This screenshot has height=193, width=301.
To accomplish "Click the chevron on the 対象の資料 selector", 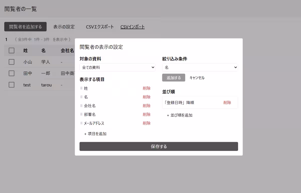I will pos(153,67).
